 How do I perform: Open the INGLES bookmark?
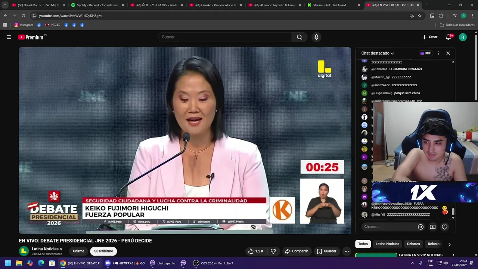52,25
